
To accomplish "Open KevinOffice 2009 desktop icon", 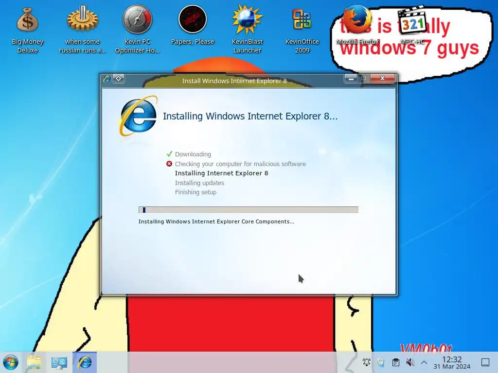I will click(x=302, y=30).
